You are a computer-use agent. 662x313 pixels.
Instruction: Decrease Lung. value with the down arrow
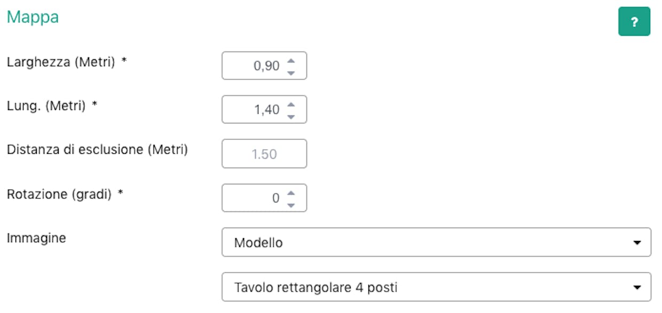click(291, 116)
